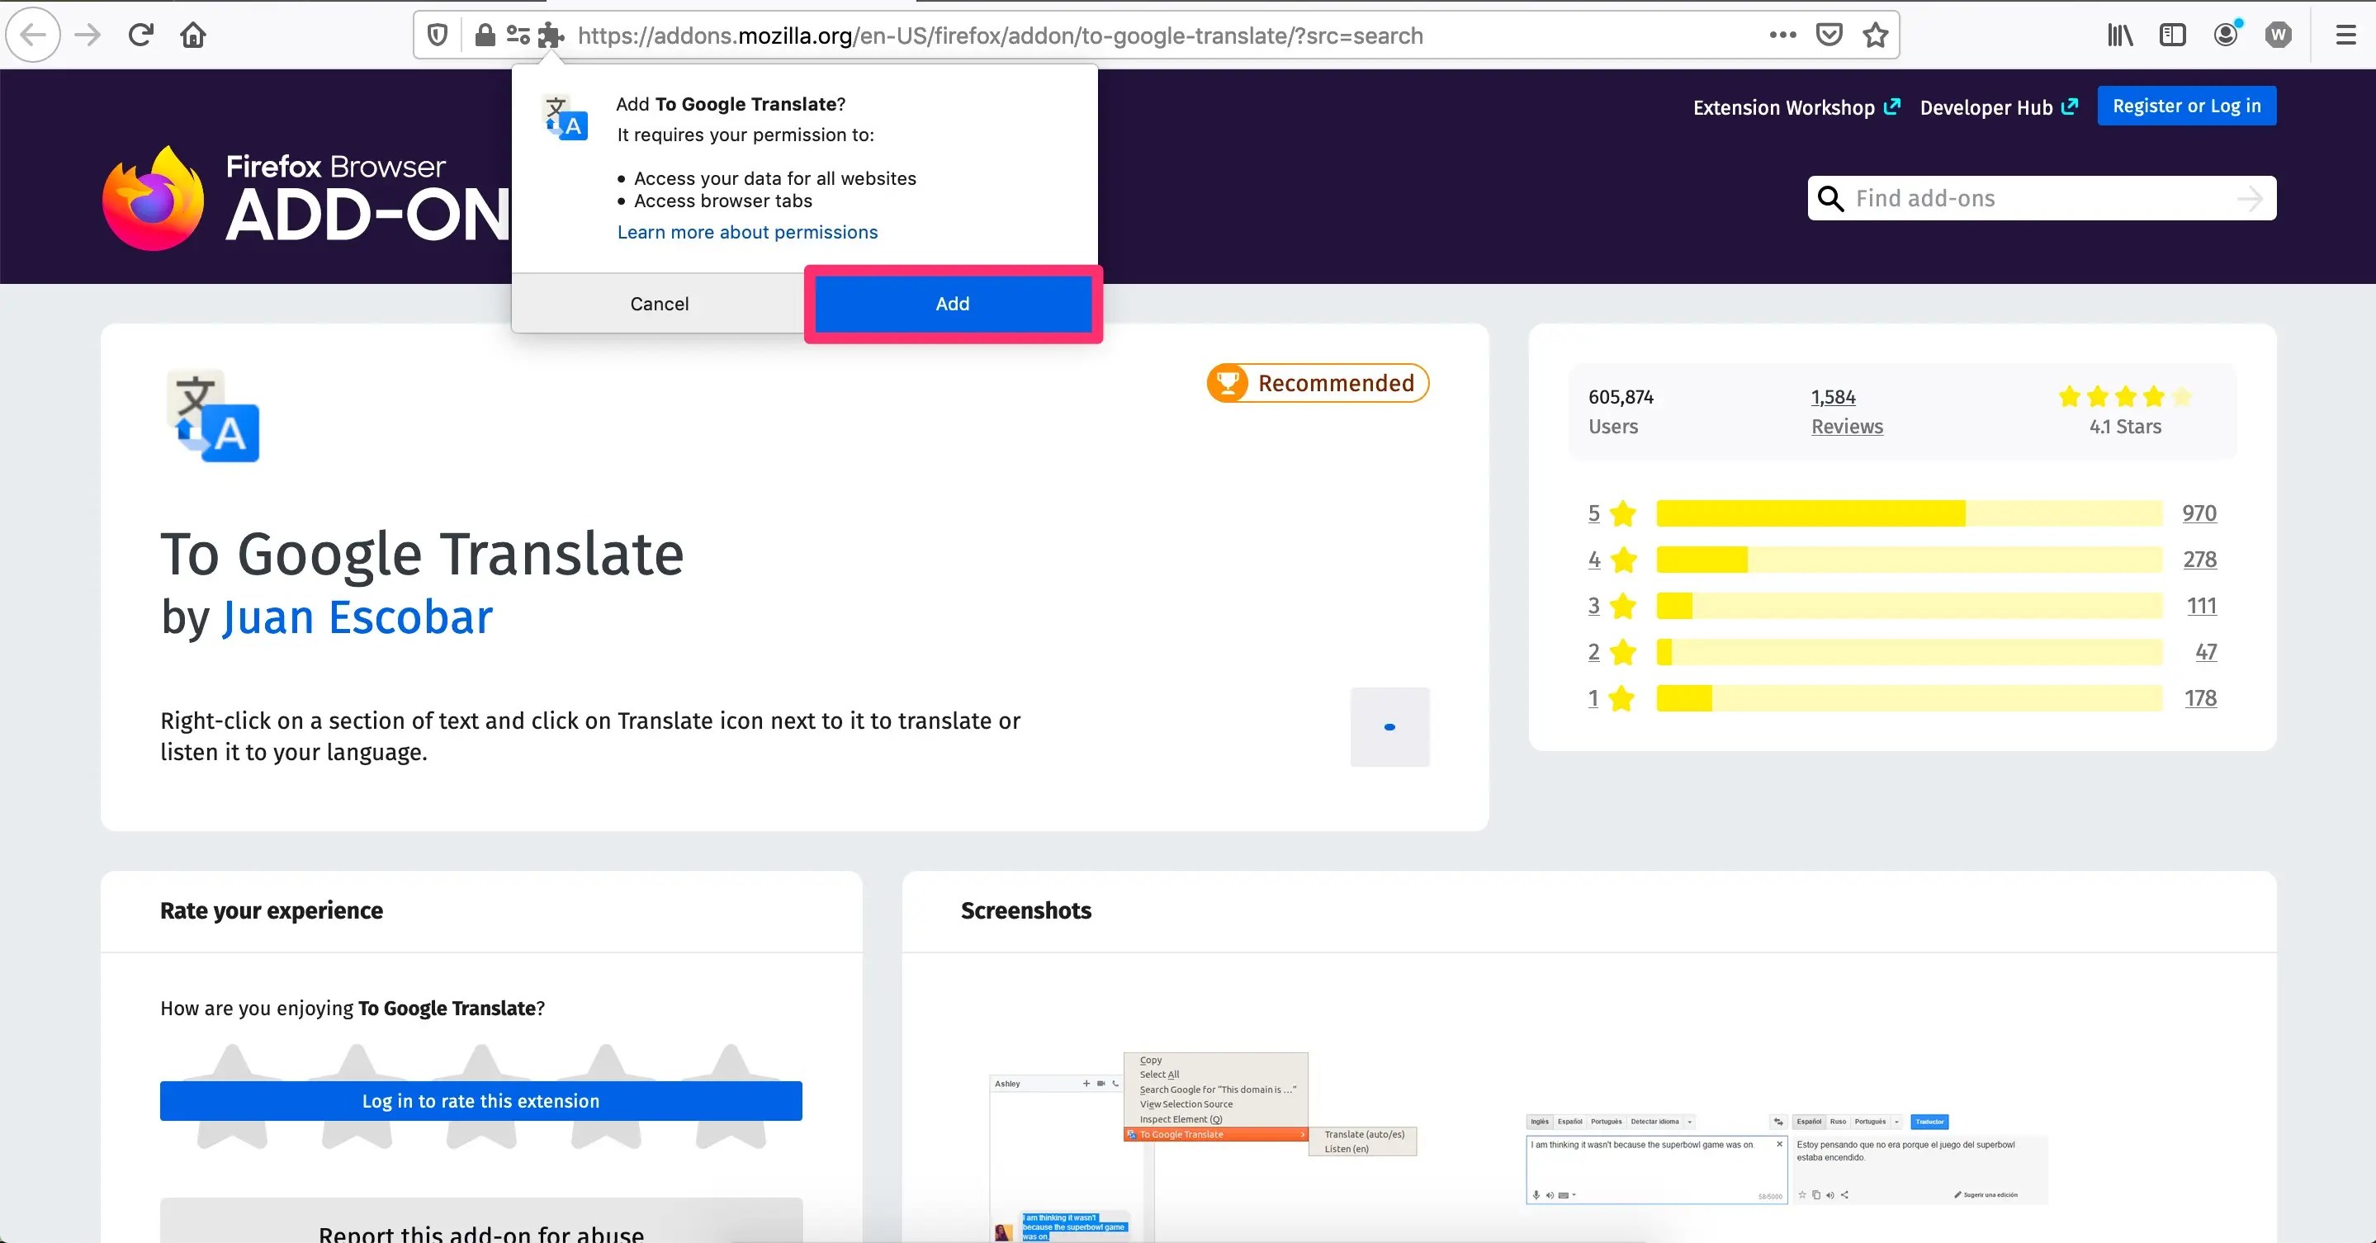Open the Library icon in toolbar
Image resolution: width=2376 pixels, height=1243 pixels.
click(2119, 35)
